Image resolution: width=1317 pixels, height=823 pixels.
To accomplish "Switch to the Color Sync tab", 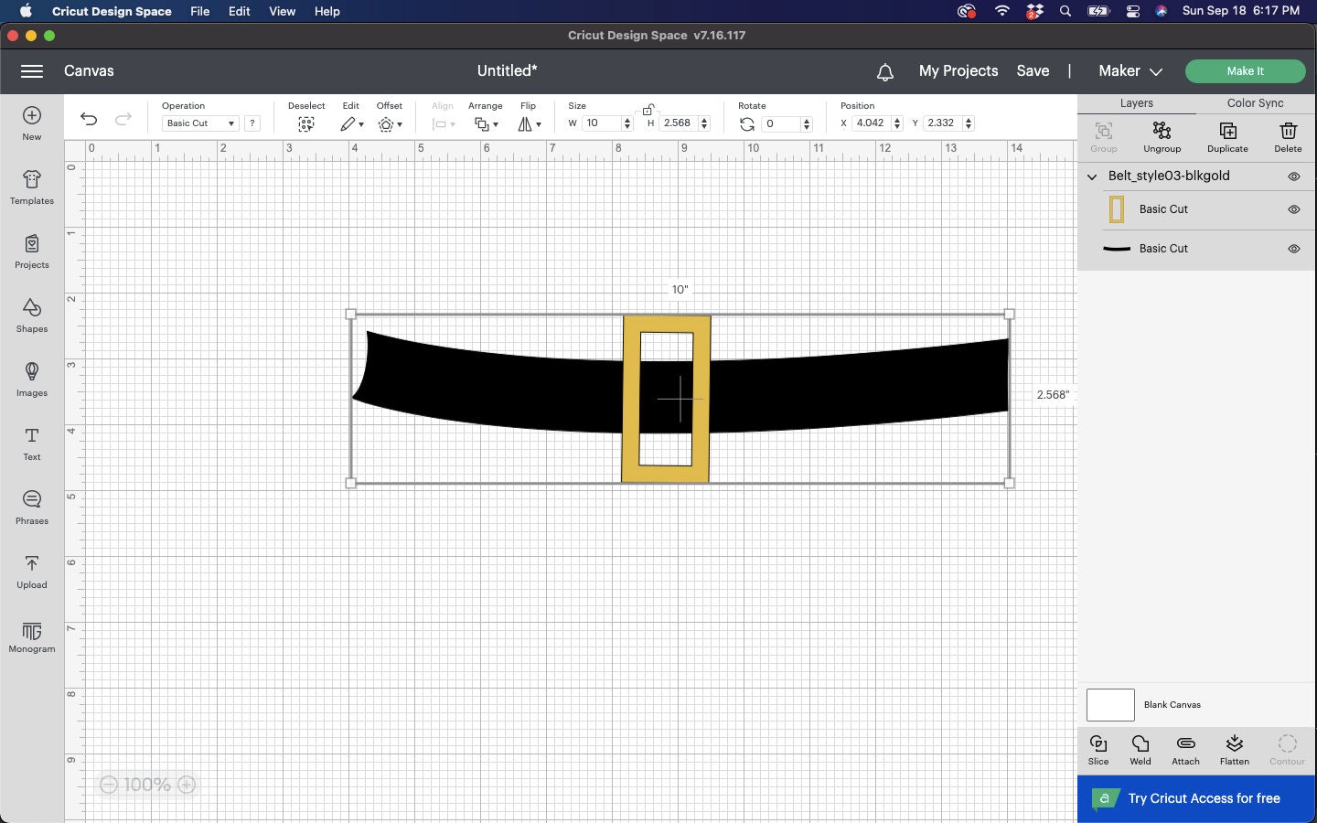I will click(1254, 103).
